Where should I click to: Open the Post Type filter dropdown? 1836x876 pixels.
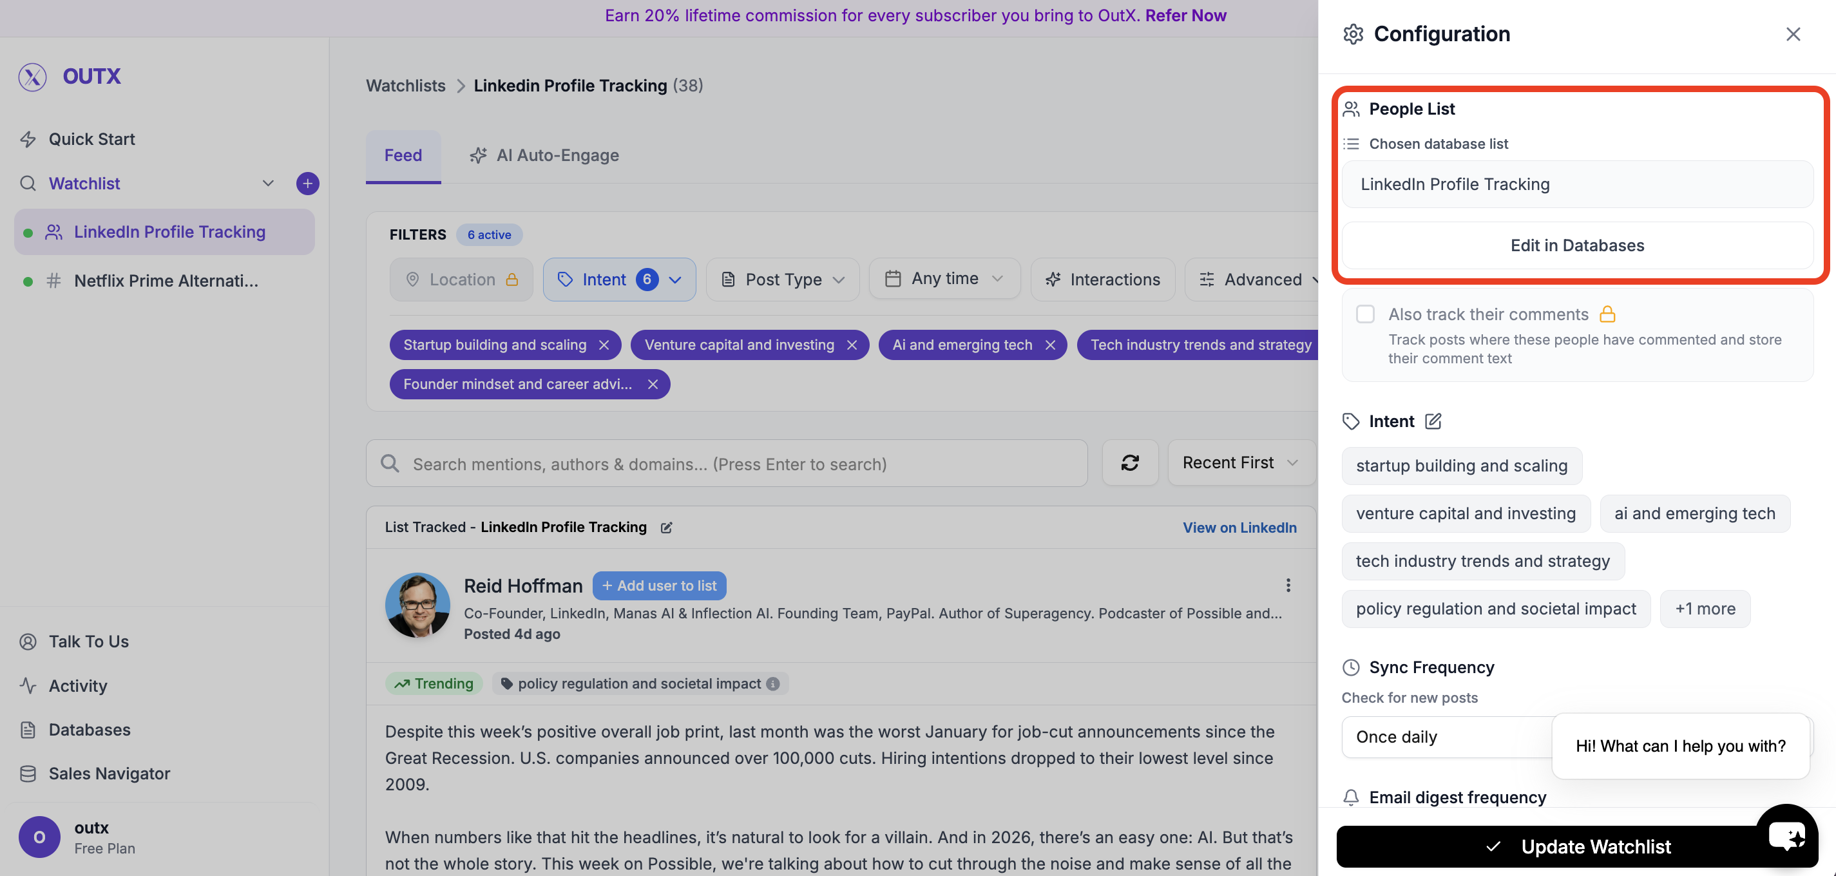782,279
